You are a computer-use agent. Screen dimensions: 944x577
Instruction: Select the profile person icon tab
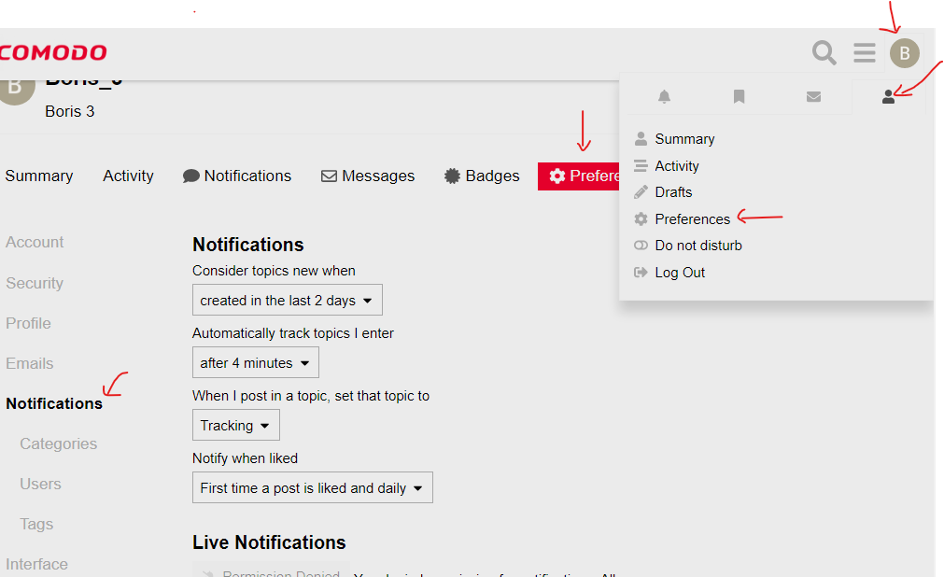(888, 96)
